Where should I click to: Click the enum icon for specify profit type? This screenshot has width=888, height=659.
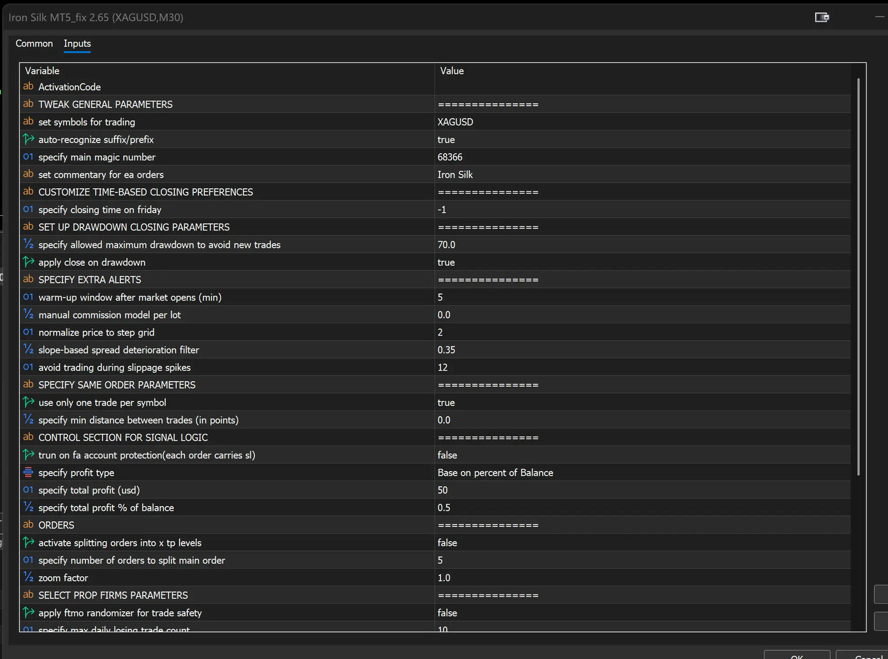click(x=28, y=472)
